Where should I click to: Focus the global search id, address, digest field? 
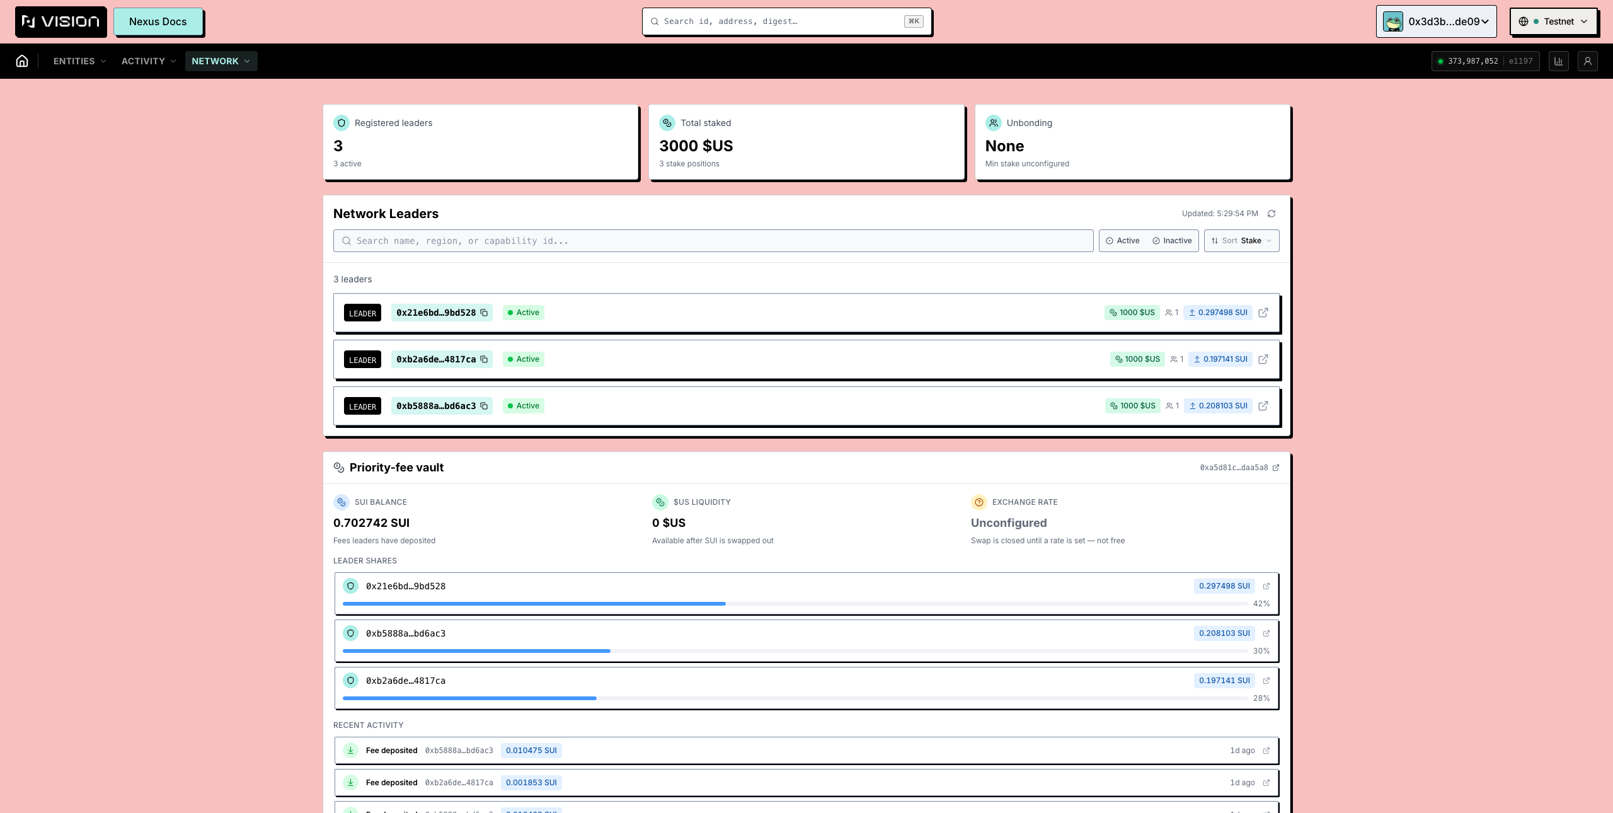point(786,21)
